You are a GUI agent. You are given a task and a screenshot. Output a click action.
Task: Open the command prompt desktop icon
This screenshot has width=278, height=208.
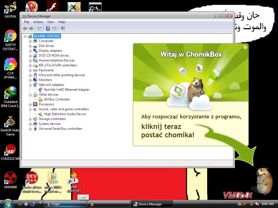95,7
